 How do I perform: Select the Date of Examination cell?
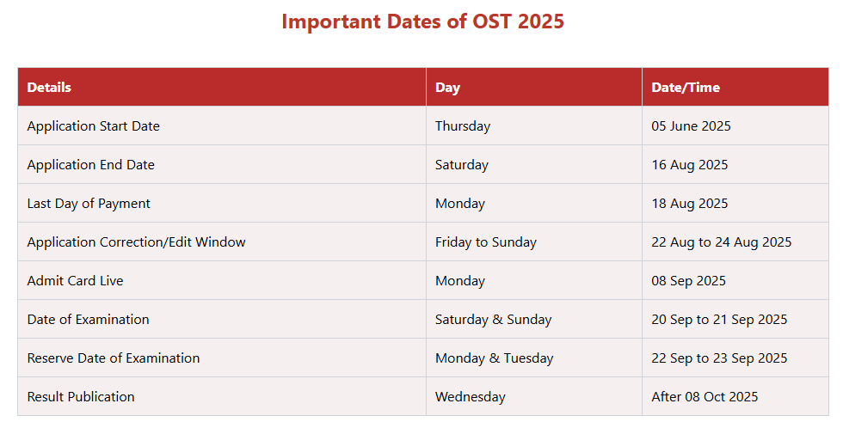tap(88, 320)
